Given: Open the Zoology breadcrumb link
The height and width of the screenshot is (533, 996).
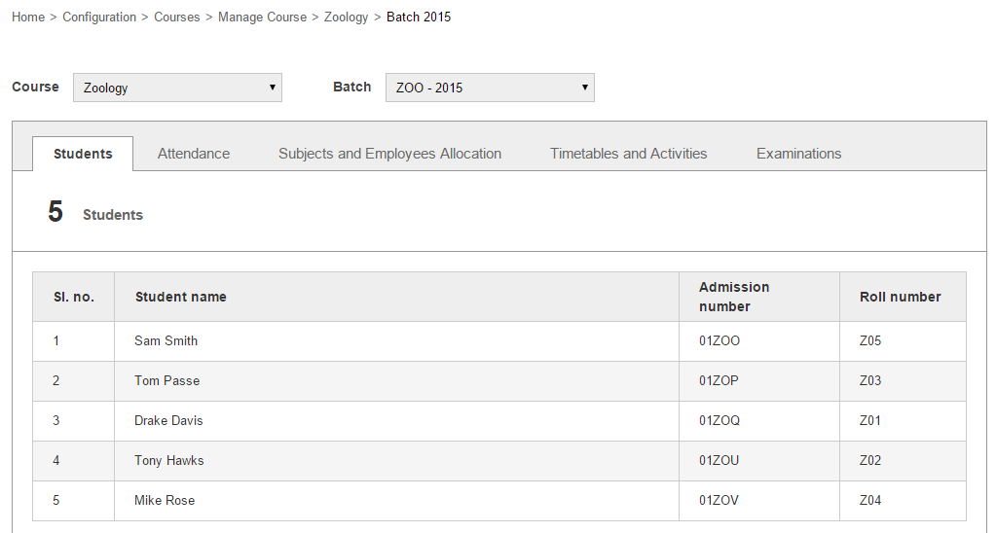Looking at the screenshot, I should point(347,18).
